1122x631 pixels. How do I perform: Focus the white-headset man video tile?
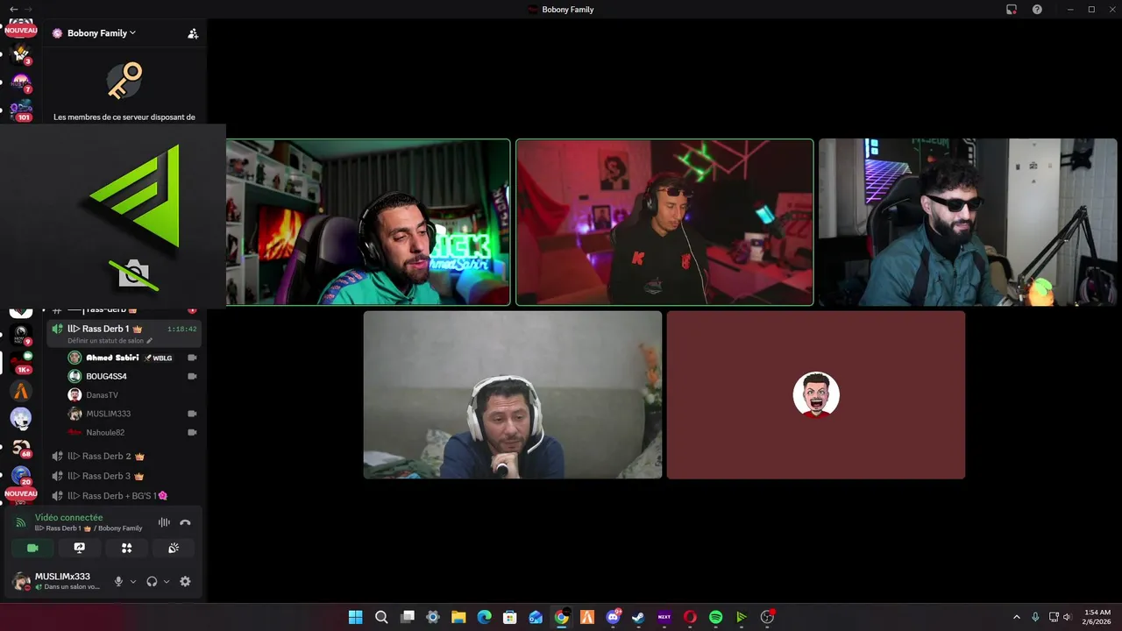click(513, 394)
